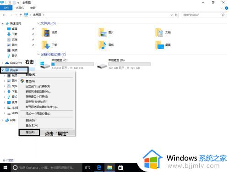Click the search magnifier icon in the search box
This screenshot has width=229, height=172.
tap(223, 15)
